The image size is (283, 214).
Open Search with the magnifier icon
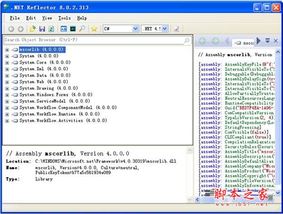point(82,29)
